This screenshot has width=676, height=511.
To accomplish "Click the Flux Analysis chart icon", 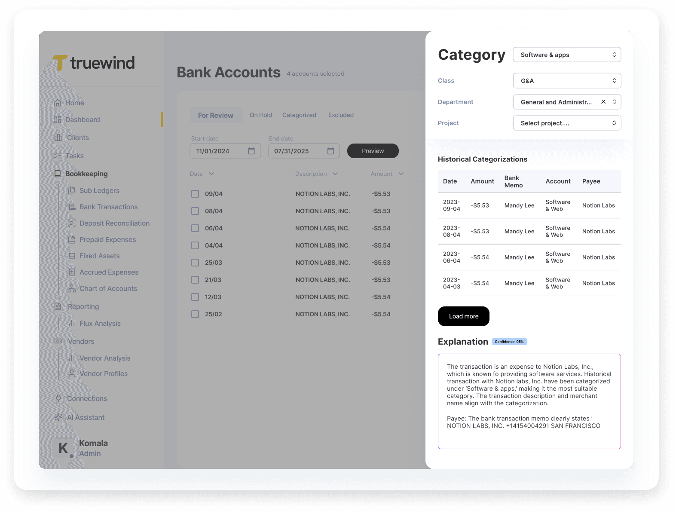I will click(72, 323).
